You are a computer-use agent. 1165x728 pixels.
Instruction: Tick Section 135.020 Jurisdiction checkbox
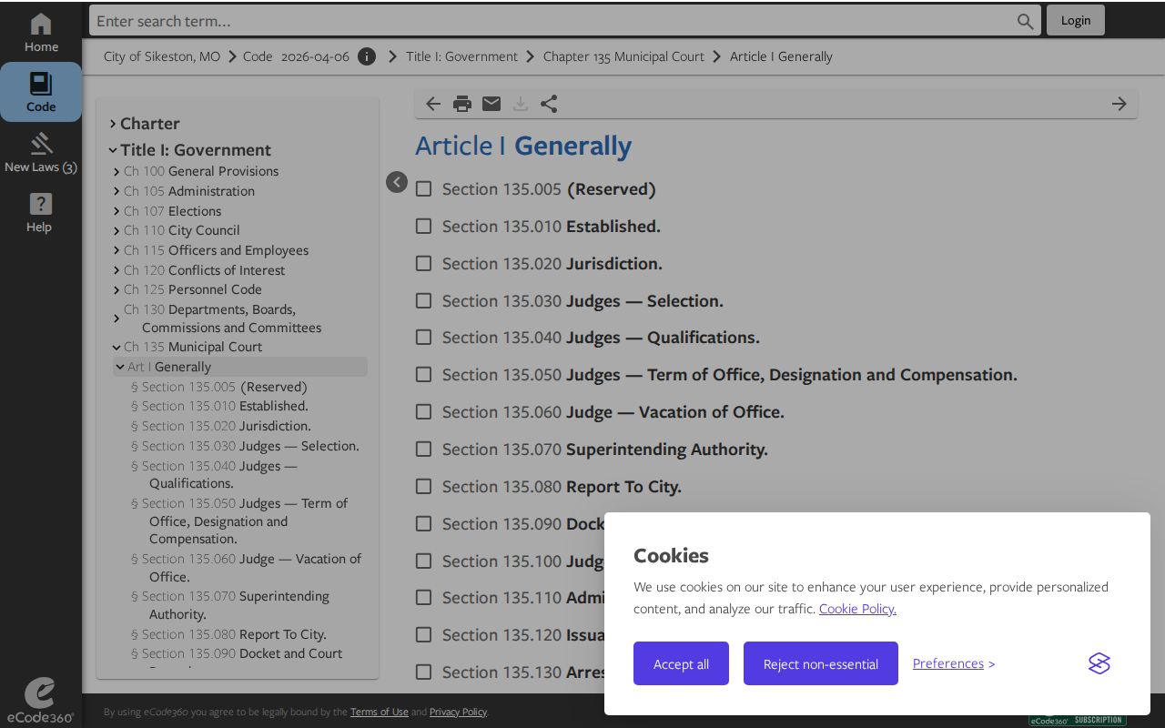(423, 263)
